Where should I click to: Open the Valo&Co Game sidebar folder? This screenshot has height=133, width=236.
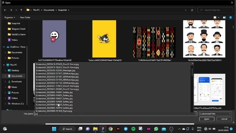click(x=17, y=34)
